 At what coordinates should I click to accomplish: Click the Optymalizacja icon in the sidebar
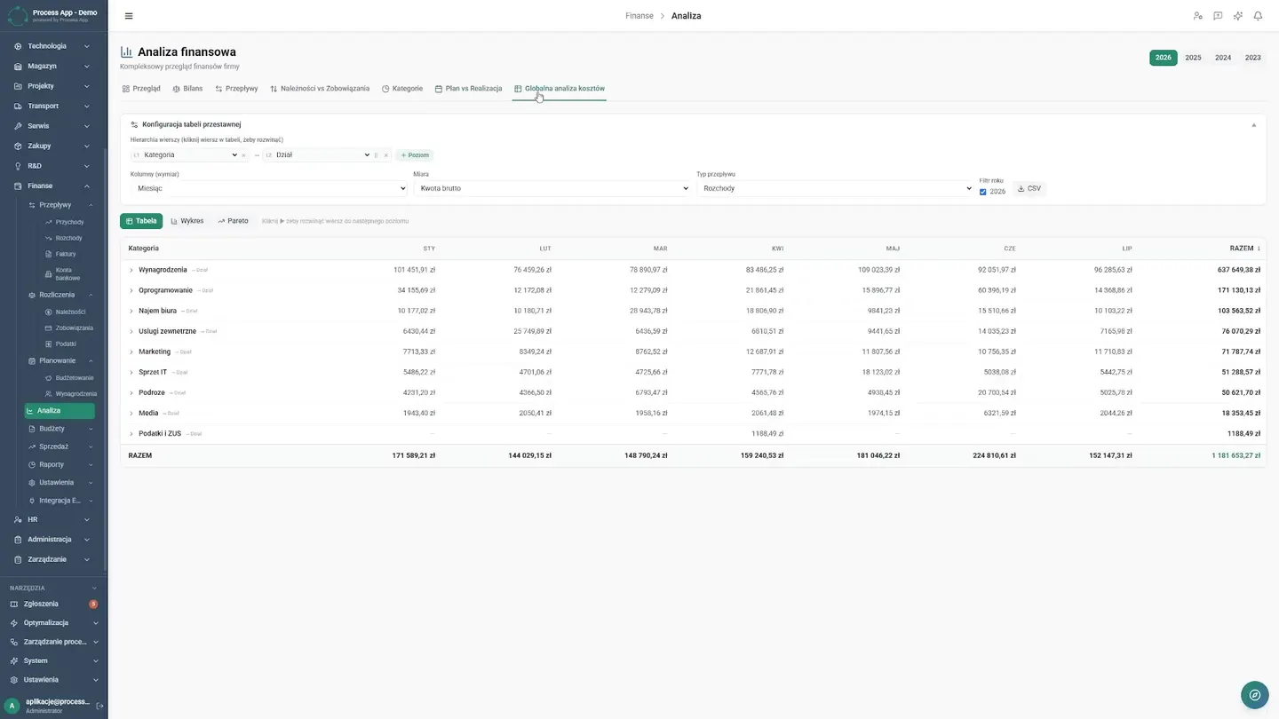(x=14, y=623)
